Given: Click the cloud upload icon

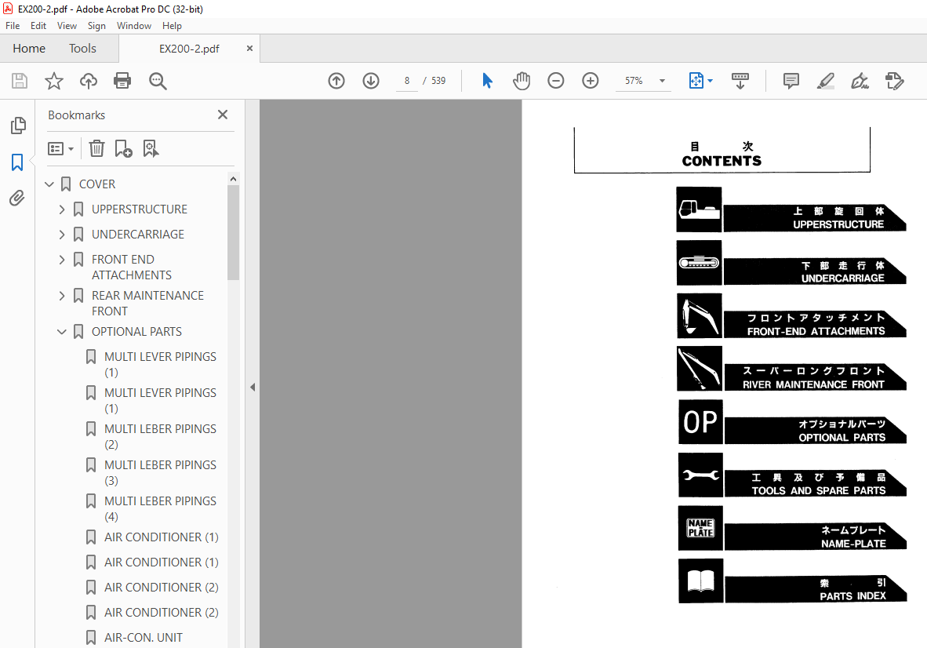Looking at the screenshot, I should point(89,80).
